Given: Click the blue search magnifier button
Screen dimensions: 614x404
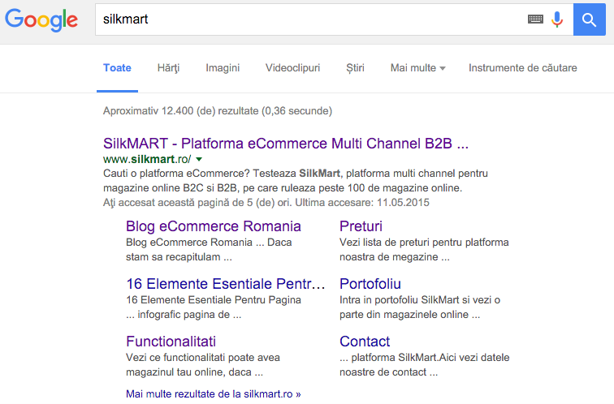Looking at the screenshot, I should click(x=590, y=19).
